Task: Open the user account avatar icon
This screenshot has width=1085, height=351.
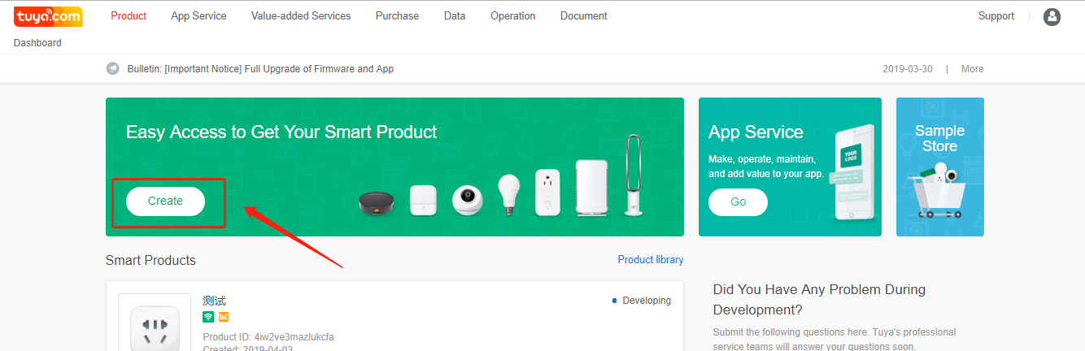Action: (x=1052, y=16)
